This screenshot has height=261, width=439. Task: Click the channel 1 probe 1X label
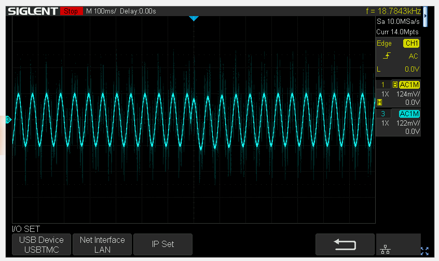click(x=385, y=94)
